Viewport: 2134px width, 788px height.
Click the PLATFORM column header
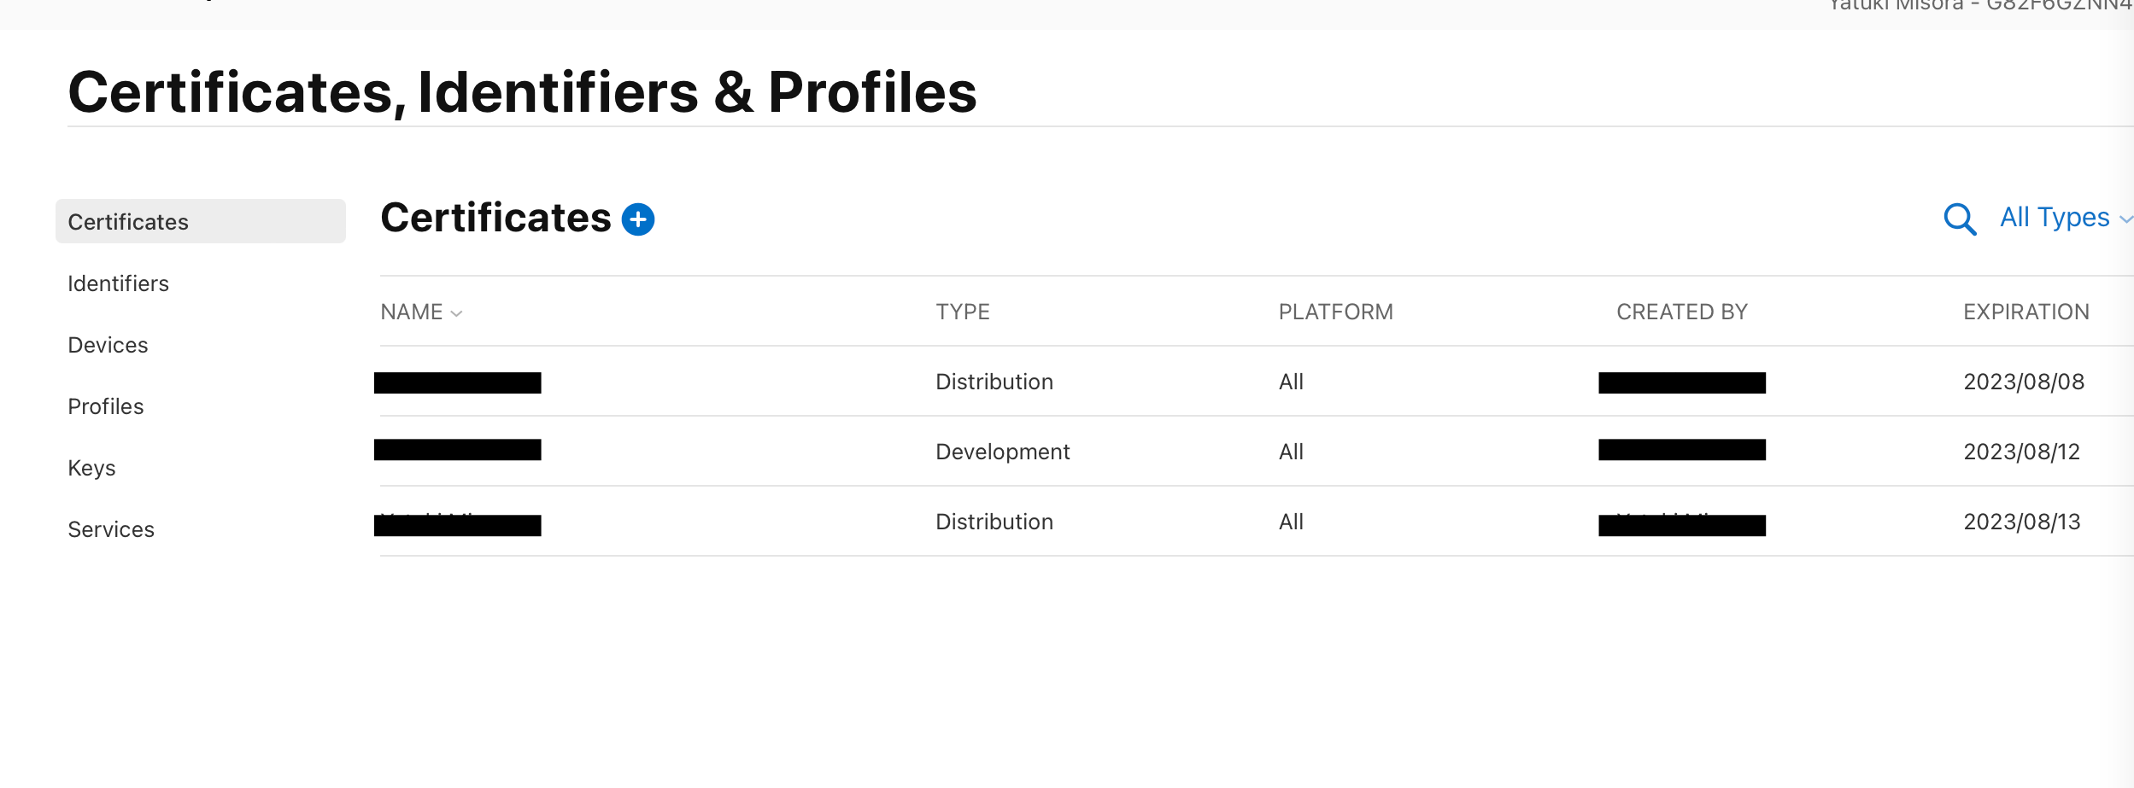coord(1335,312)
